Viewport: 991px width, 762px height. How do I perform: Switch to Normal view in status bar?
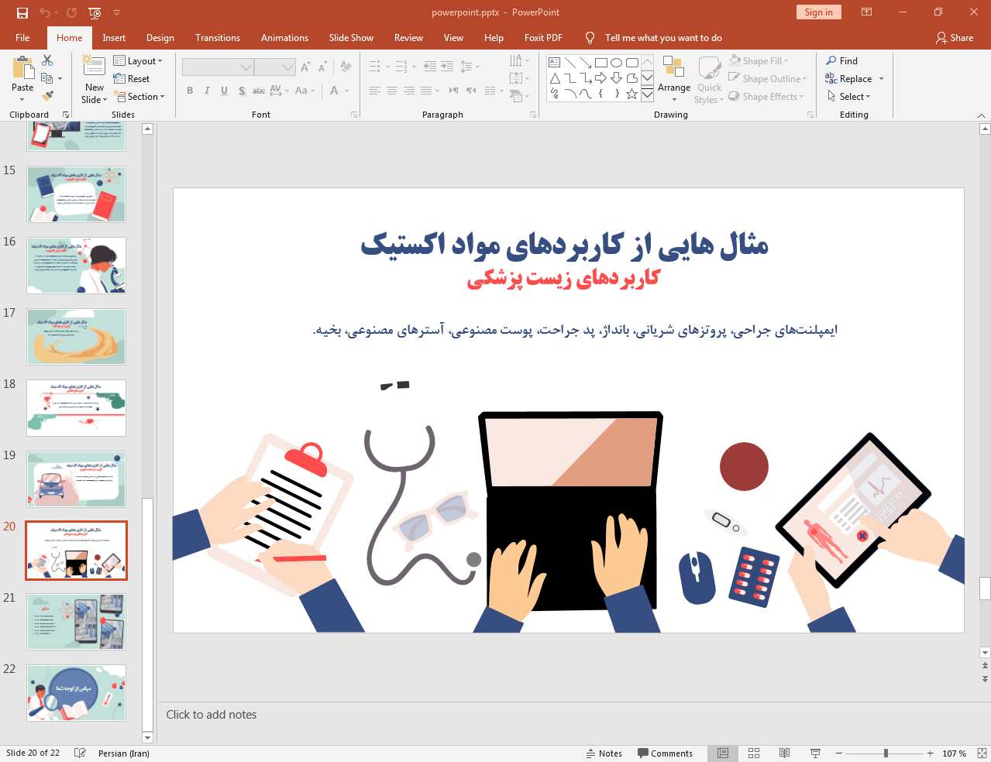723,753
